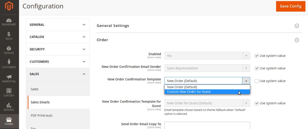Open the Reports bar chart icon
308x129 pixels.
click(x=9, y=107)
